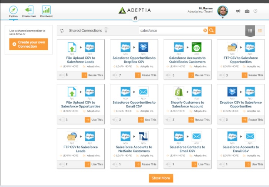This screenshot has height=187, width=269.
Task: Open Learn More for Salesforce Accounts to NetSuite Customers
Action: click(x=122, y=155)
